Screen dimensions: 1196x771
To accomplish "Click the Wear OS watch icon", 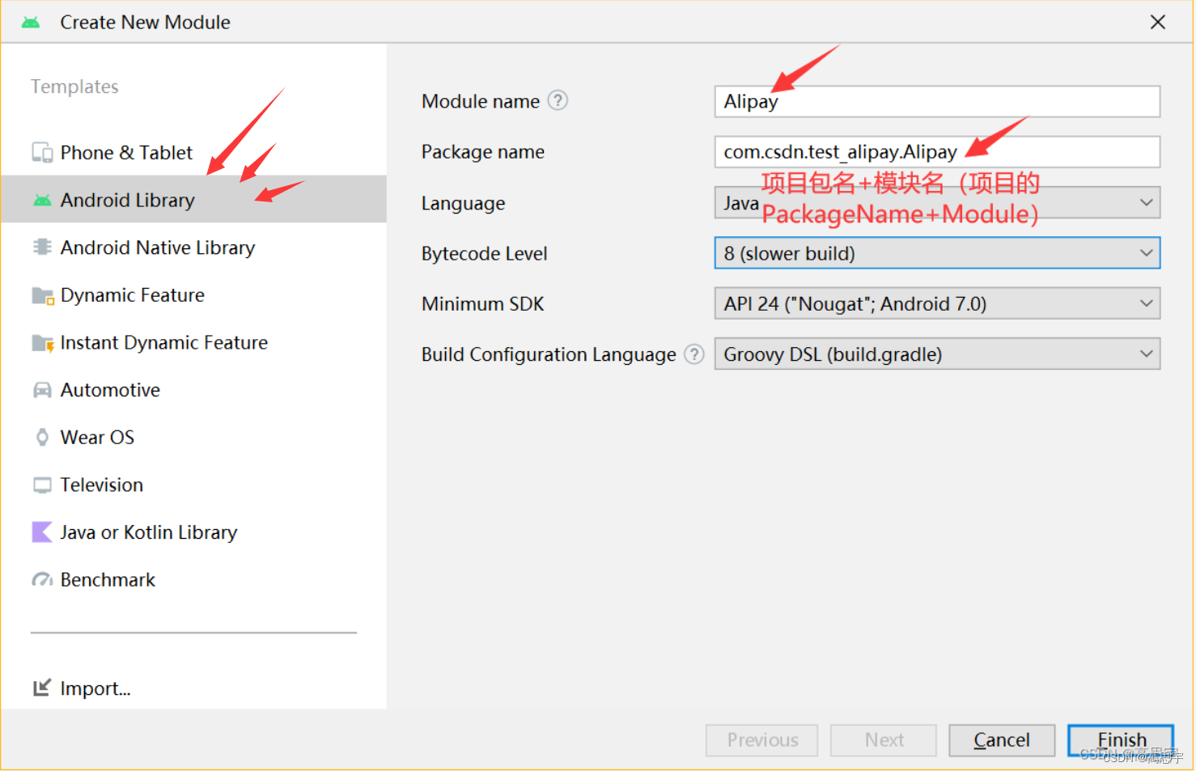I will point(42,438).
